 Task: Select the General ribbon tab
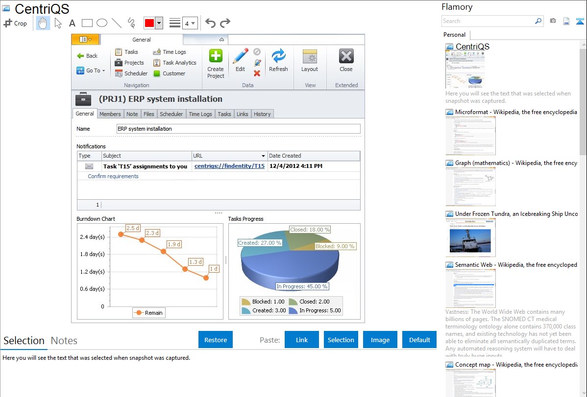[x=142, y=40]
